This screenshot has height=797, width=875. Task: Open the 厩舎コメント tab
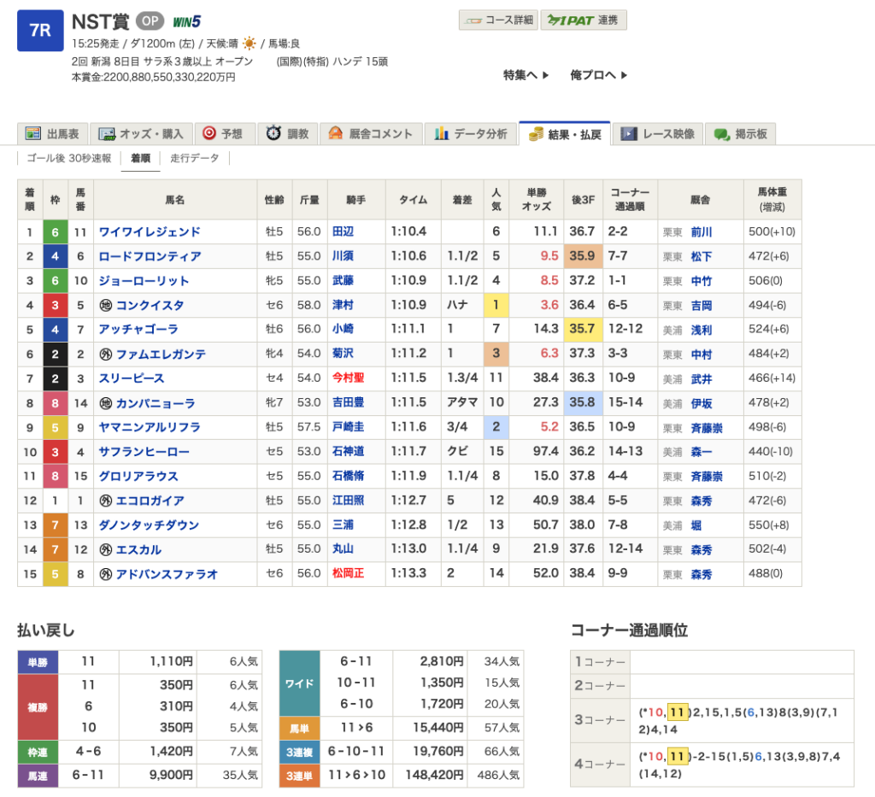[x=371, y=134]
